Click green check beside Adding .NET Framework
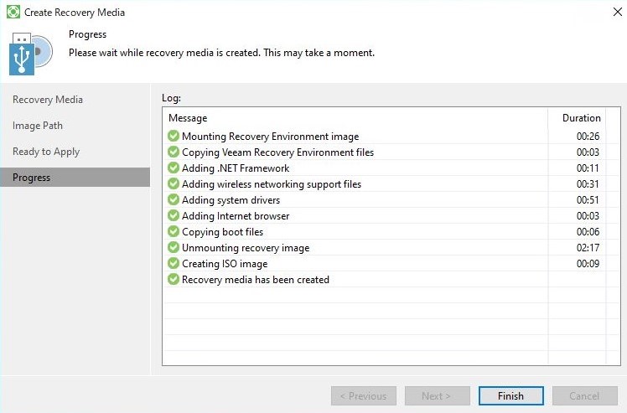 click(174, 168)
